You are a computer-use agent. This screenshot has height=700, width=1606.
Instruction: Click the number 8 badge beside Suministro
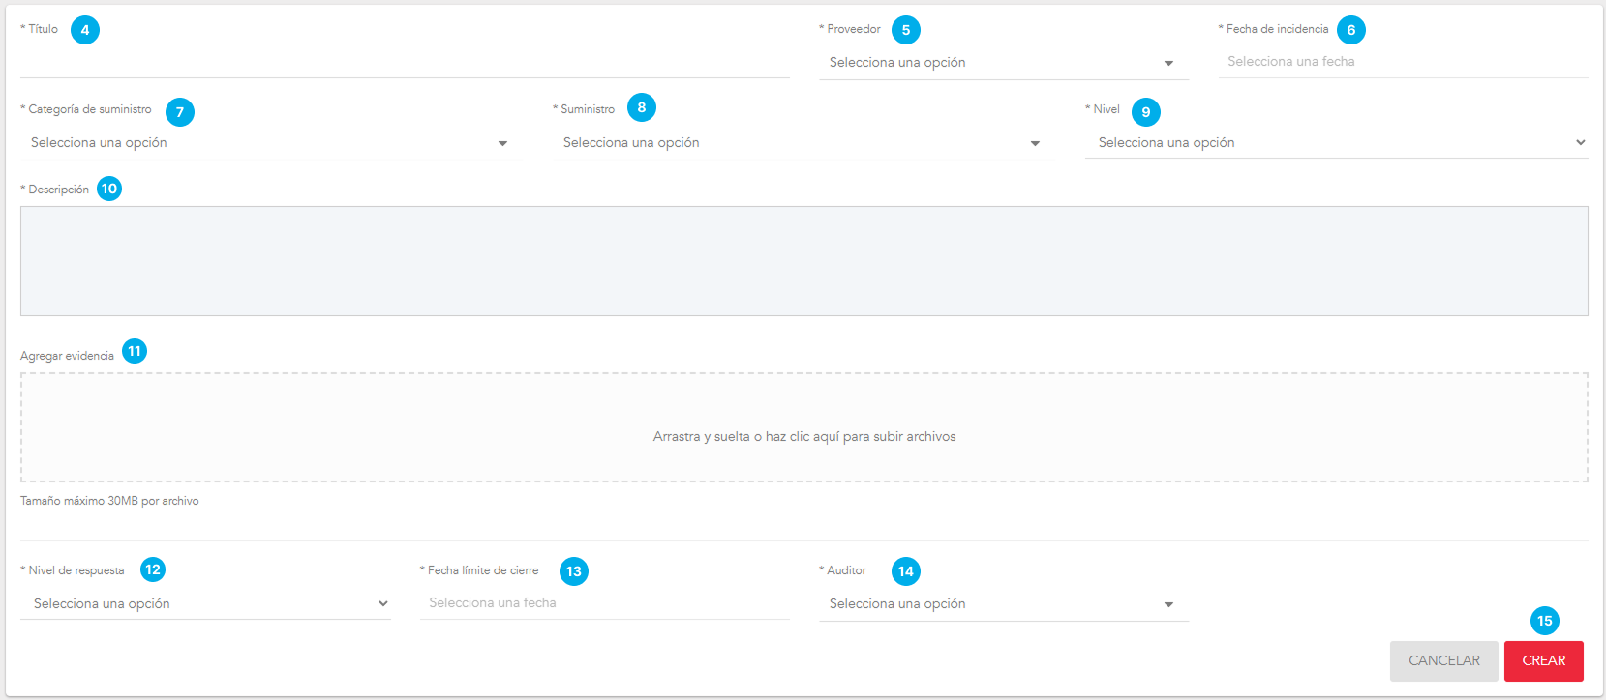tap(641, 107)
